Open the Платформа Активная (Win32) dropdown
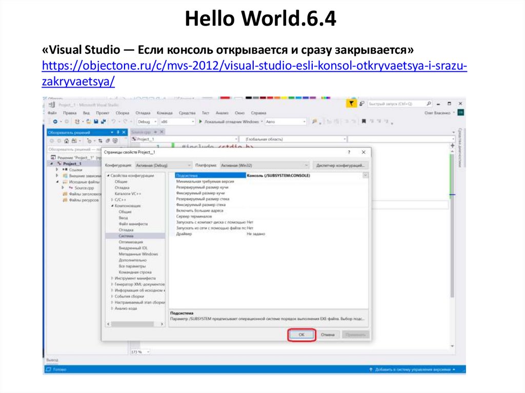 tap(265, 166)
